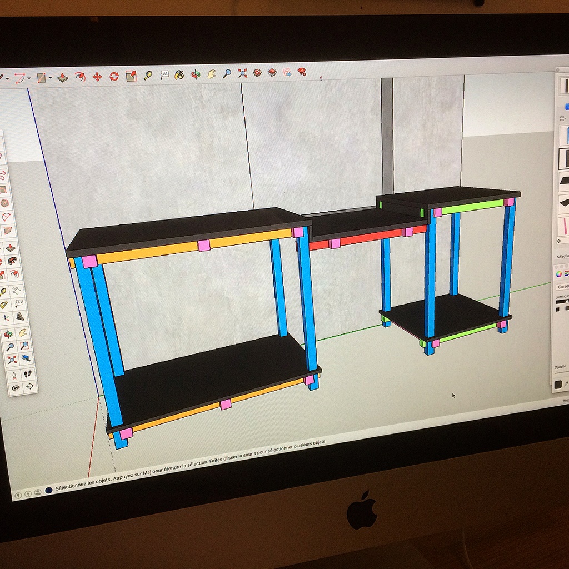
Task: Open the Extension Manager ruby icon
Action: [302, 72]
